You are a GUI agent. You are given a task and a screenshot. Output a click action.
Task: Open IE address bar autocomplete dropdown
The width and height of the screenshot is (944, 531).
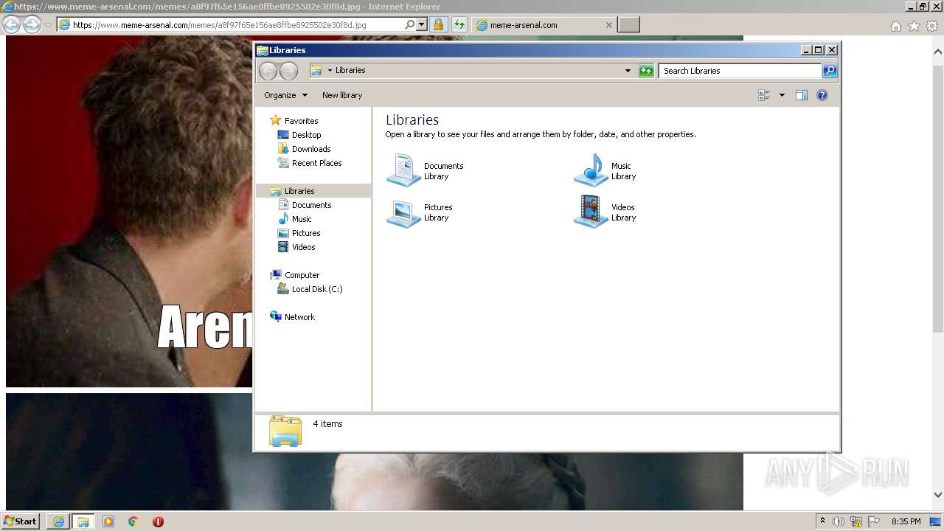[422, 24]
